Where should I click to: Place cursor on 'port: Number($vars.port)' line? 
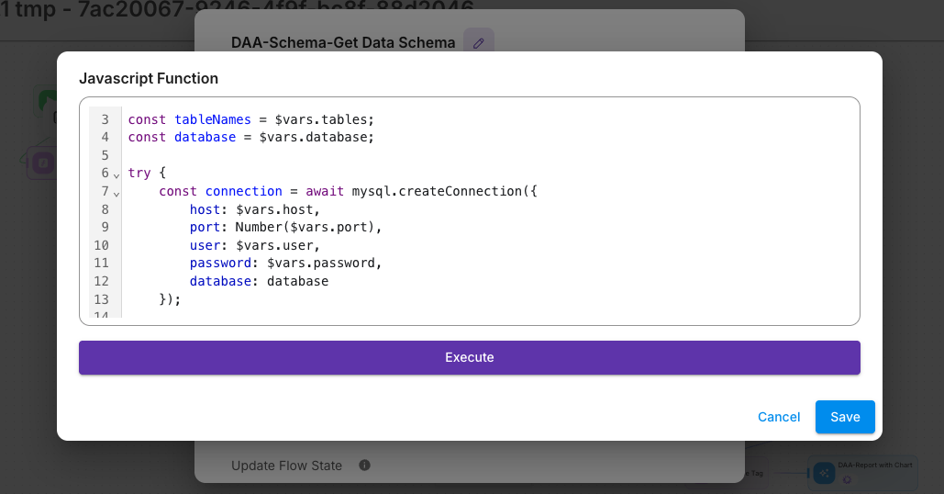tap(284, 227)
